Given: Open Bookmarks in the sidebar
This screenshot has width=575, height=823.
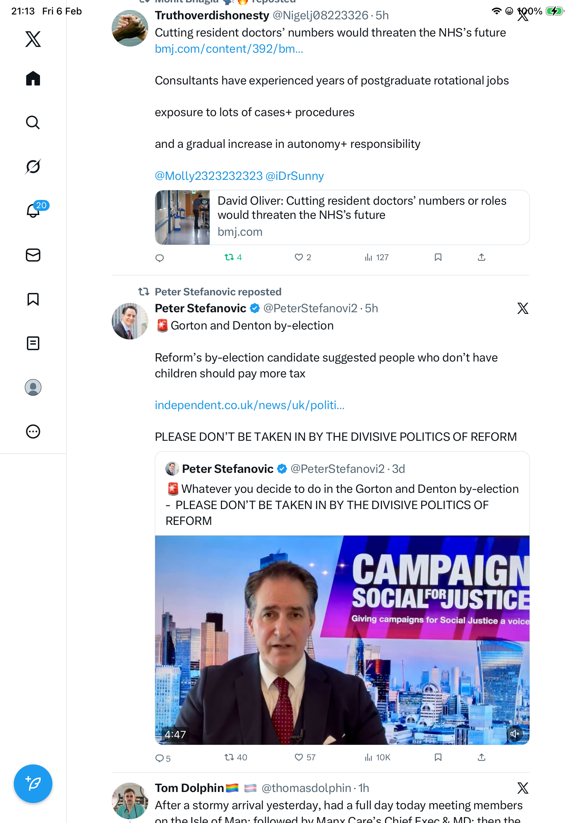Looking at the screenshot, I should (33, 299).
